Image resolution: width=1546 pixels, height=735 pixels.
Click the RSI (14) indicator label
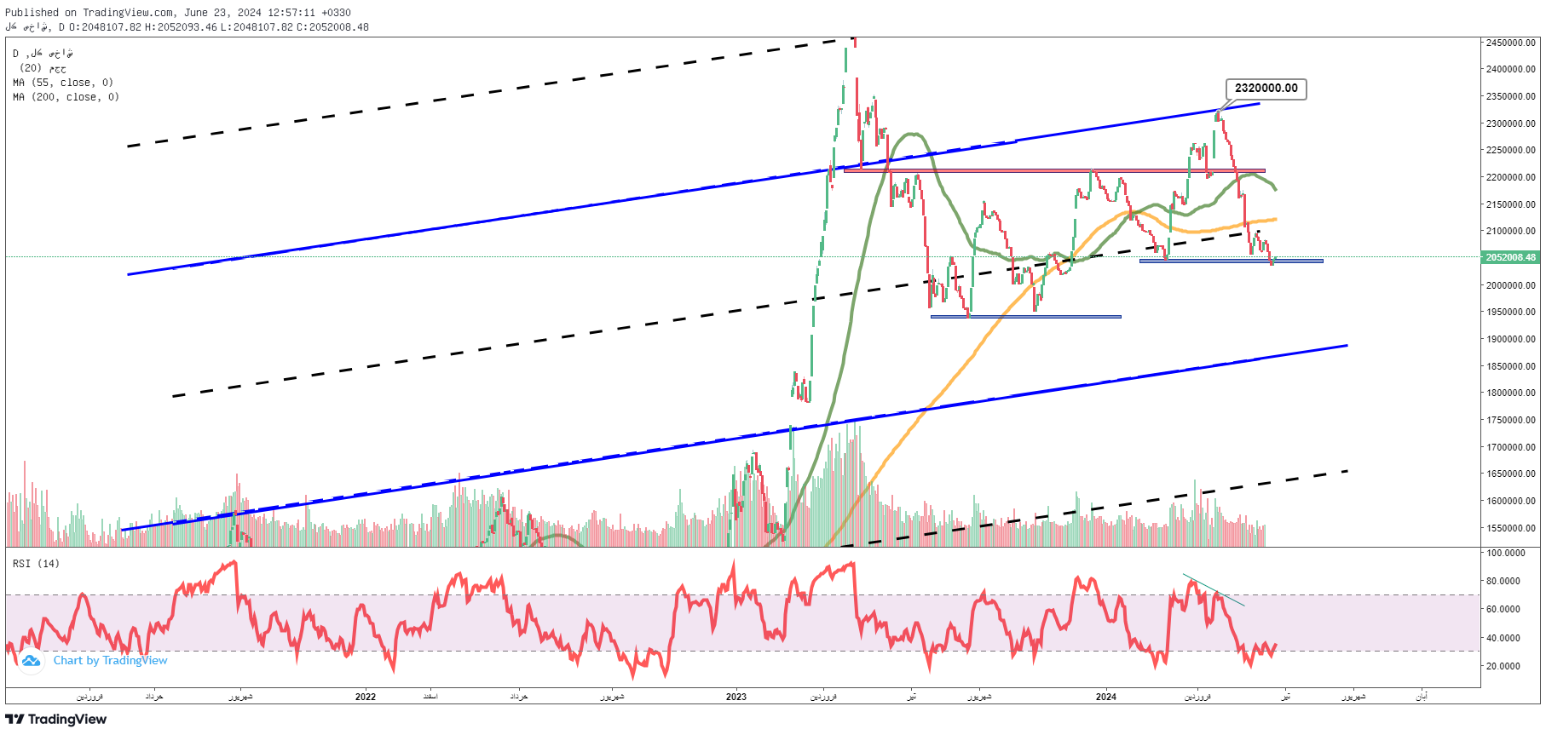coord(36,564)
